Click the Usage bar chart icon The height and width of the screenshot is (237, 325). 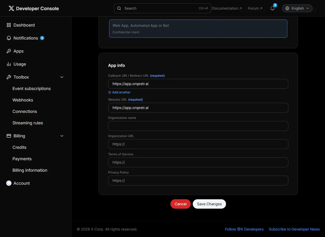[9, 64]
